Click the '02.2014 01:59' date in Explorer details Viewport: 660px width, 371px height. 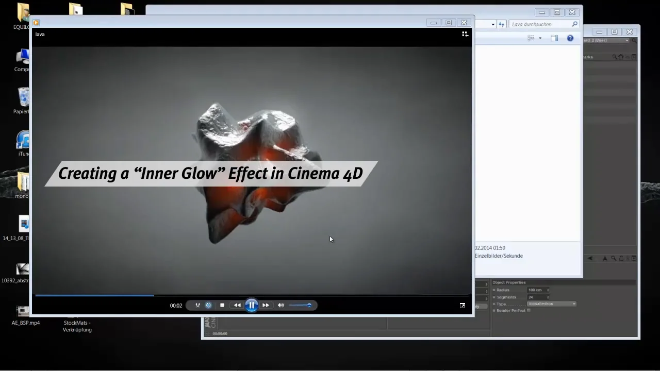(490, 248)
